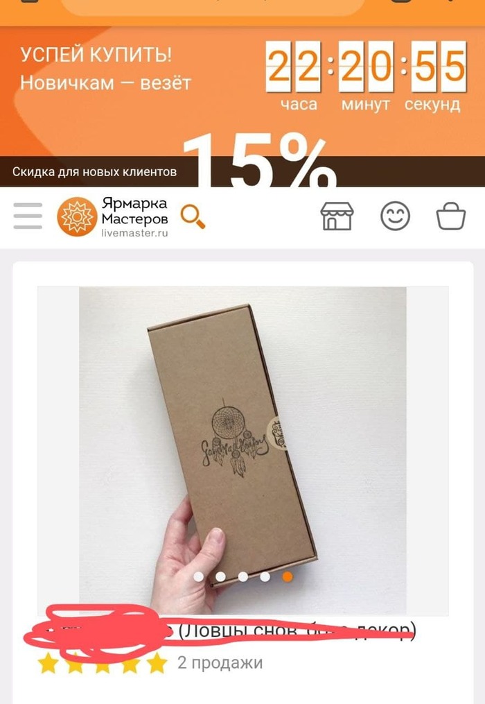Open the "2 продажи" sales link

point(220,662)
